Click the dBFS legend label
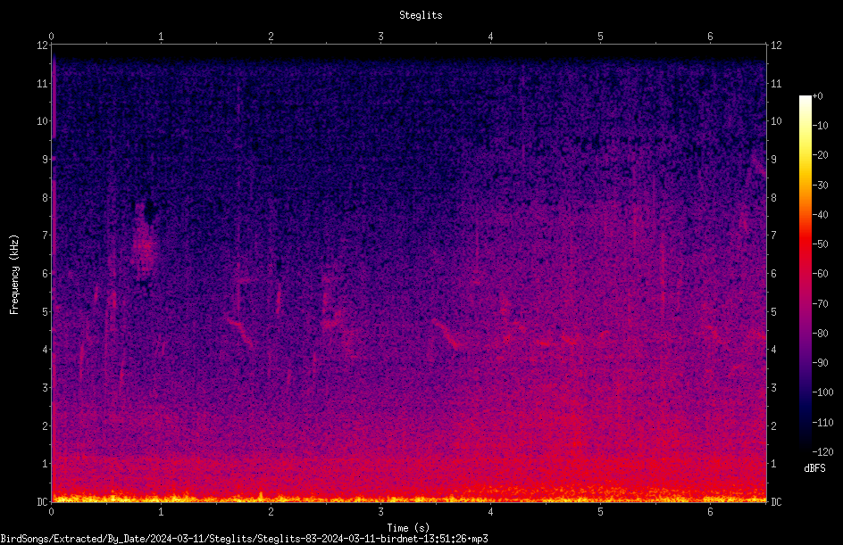Screen dimensions: 843x545 [814, 468]
